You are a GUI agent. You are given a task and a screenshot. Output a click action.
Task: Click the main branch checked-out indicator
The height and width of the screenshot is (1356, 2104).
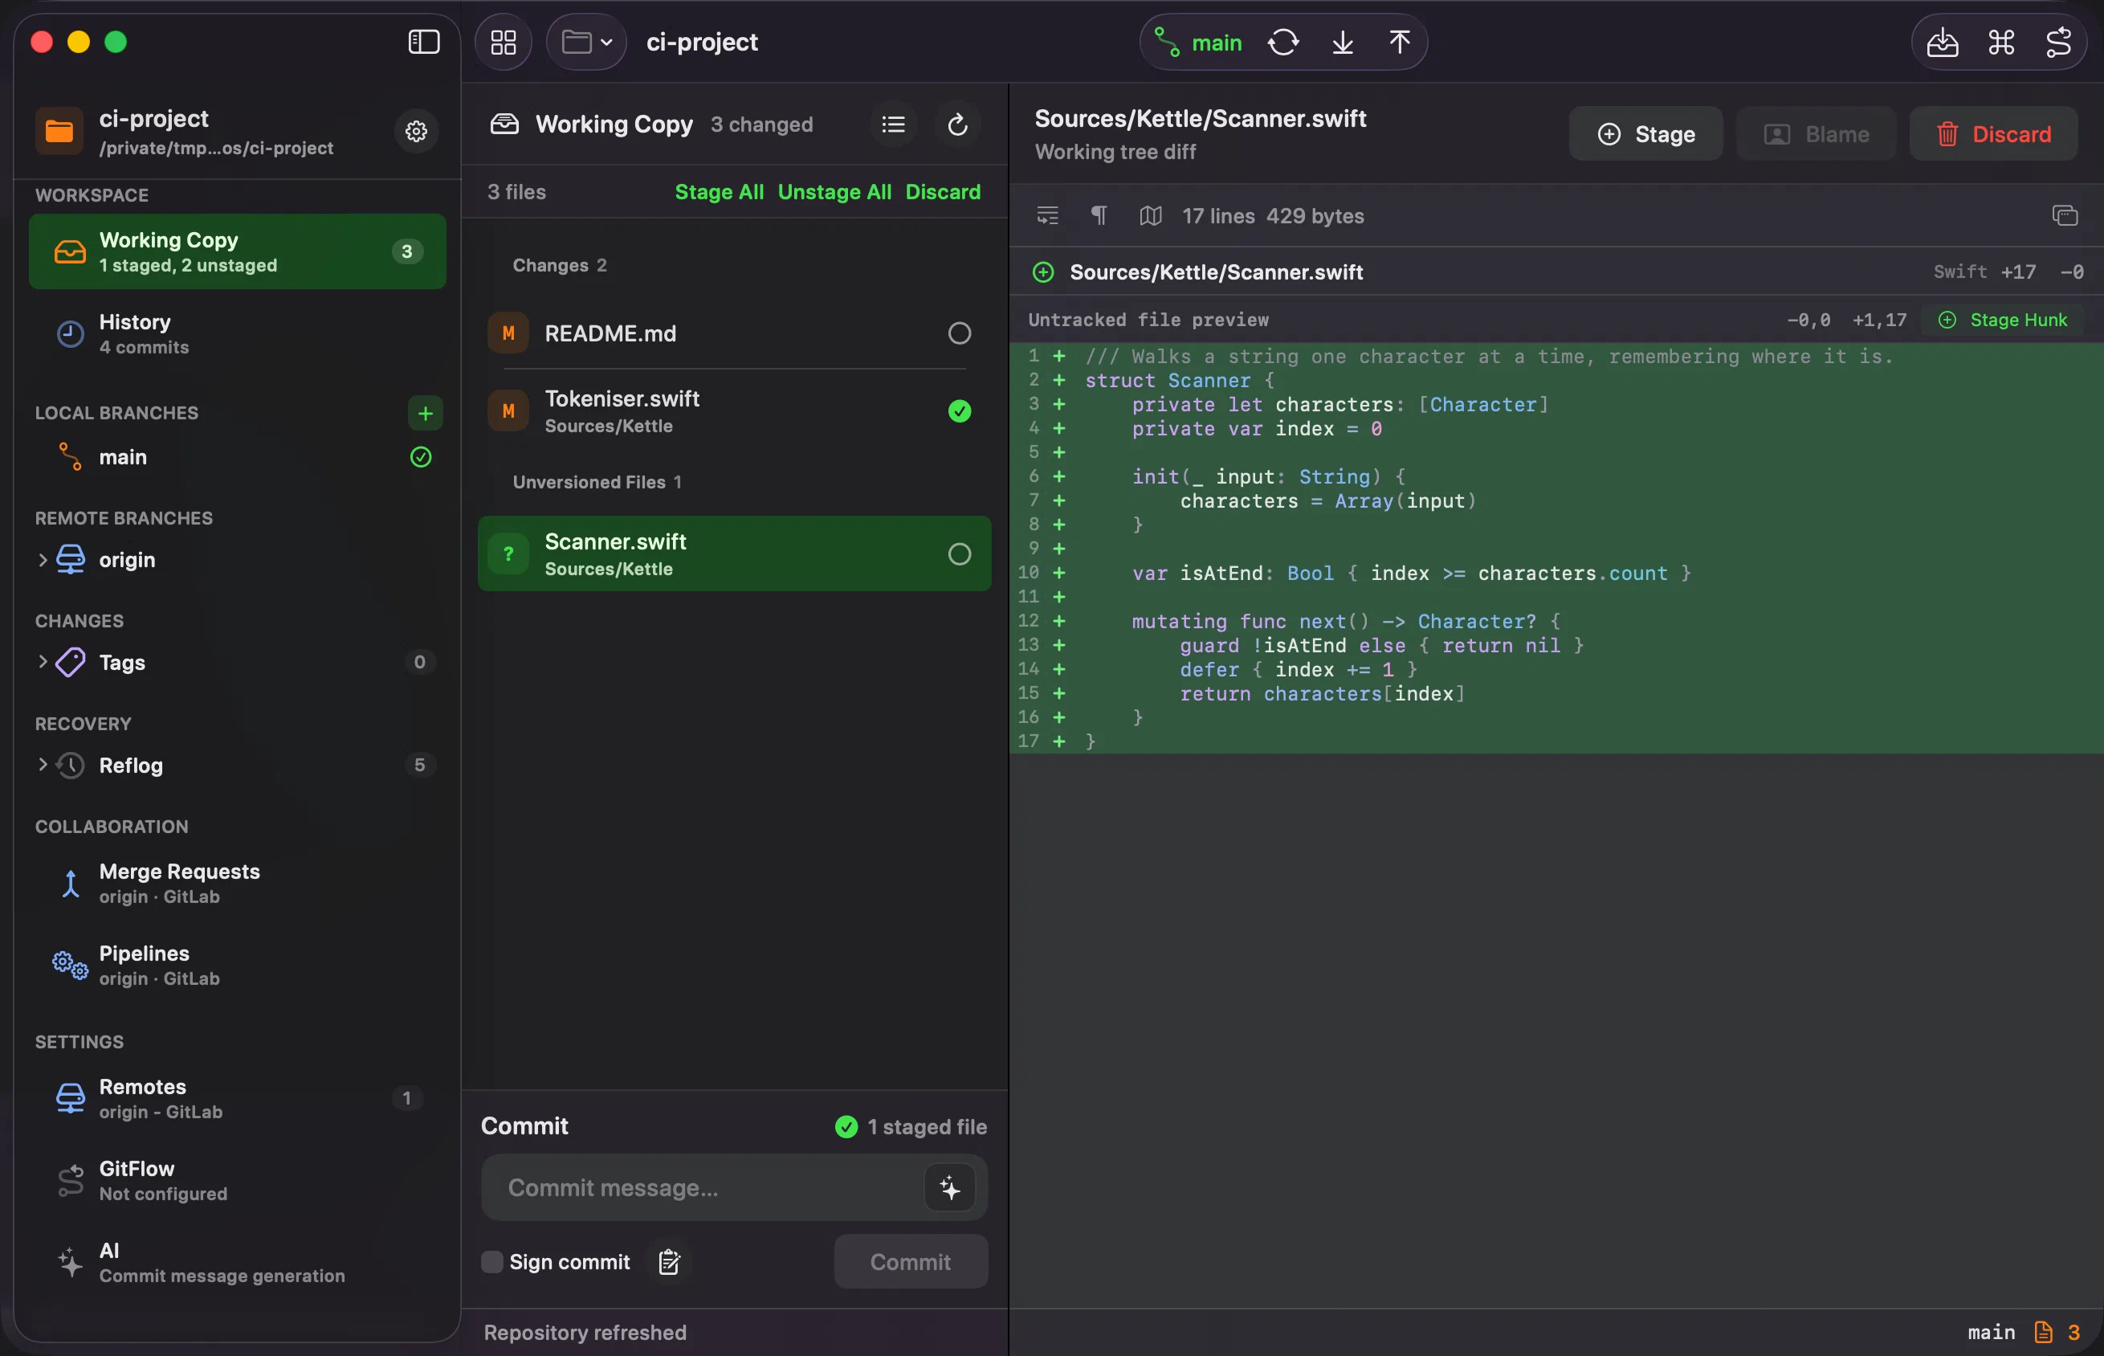[x=421, y=457]
